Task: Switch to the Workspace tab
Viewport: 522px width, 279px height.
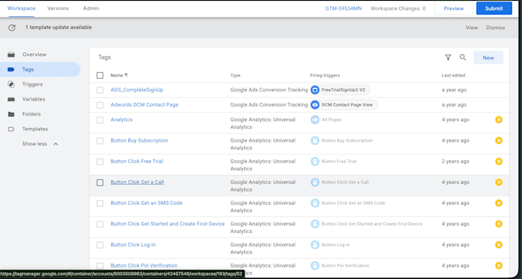Action: (21, 8)
